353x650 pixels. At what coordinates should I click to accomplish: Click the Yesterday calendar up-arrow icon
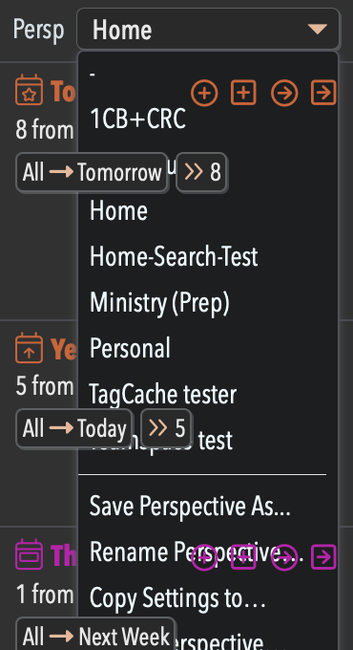(x=29, y=347)
